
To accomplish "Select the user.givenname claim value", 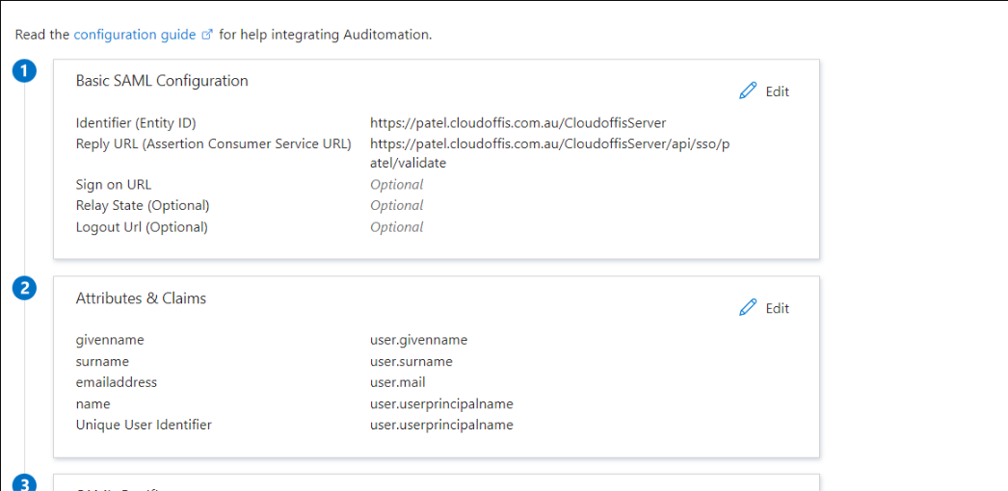I will point(418,340).
